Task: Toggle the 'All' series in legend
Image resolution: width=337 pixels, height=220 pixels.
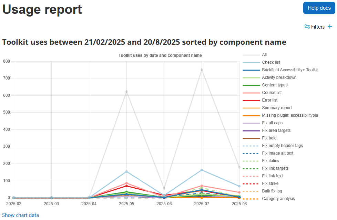Action: click(255, 55)
